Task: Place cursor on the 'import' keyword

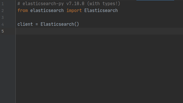Action: [x=74, y=11]
